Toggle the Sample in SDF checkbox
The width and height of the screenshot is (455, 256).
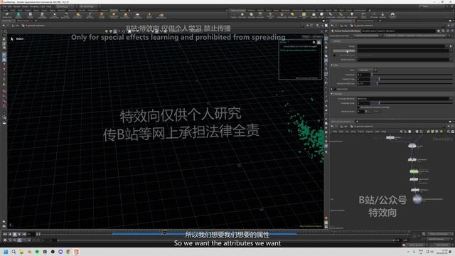[x=335, y=89]
